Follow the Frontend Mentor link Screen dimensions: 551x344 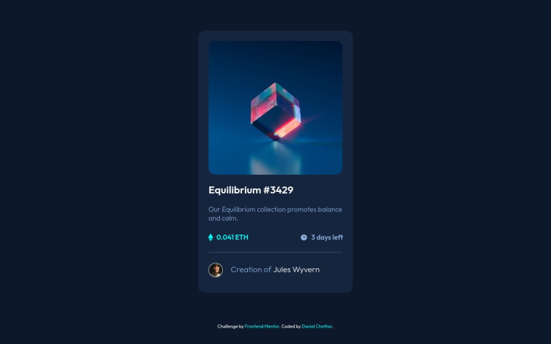pos(262,326)
